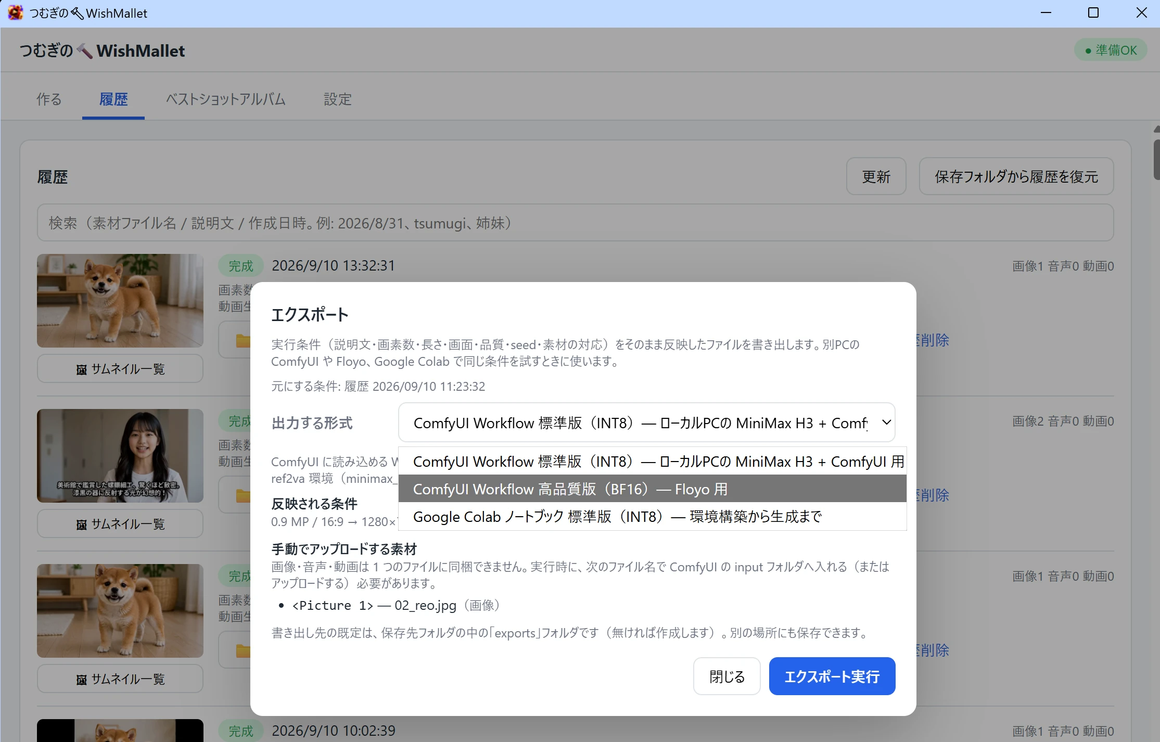This screenshot has width=1160, height=742.
Task: Click the 準備OK status indicator
Action: point(1111,50)
